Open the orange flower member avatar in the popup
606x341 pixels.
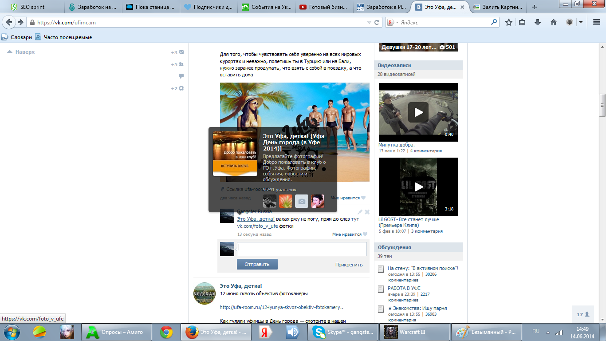click(x=286, y=201)
